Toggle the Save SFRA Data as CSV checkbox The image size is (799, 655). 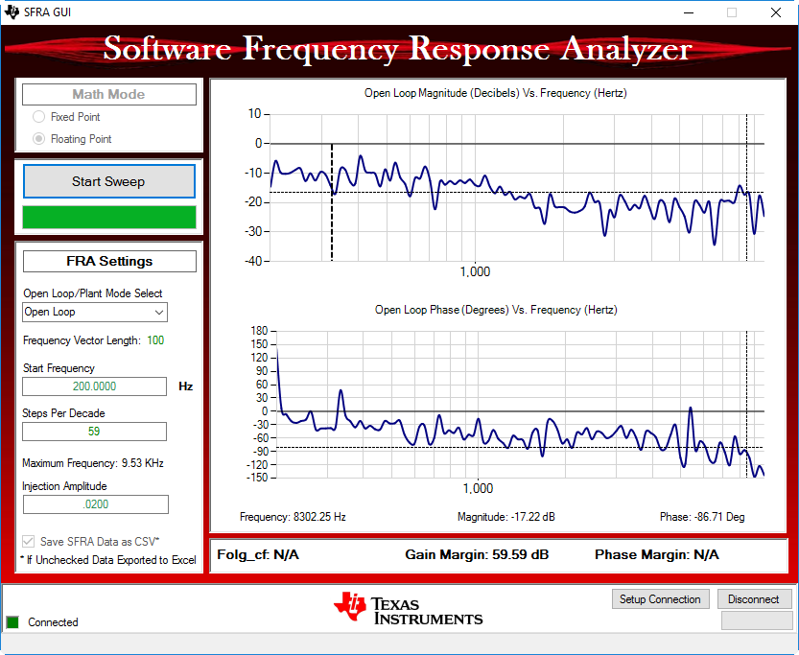pos(29,541)
